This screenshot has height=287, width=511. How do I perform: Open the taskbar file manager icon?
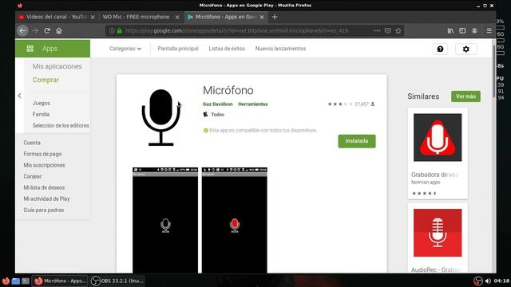(x=16, y=281)
